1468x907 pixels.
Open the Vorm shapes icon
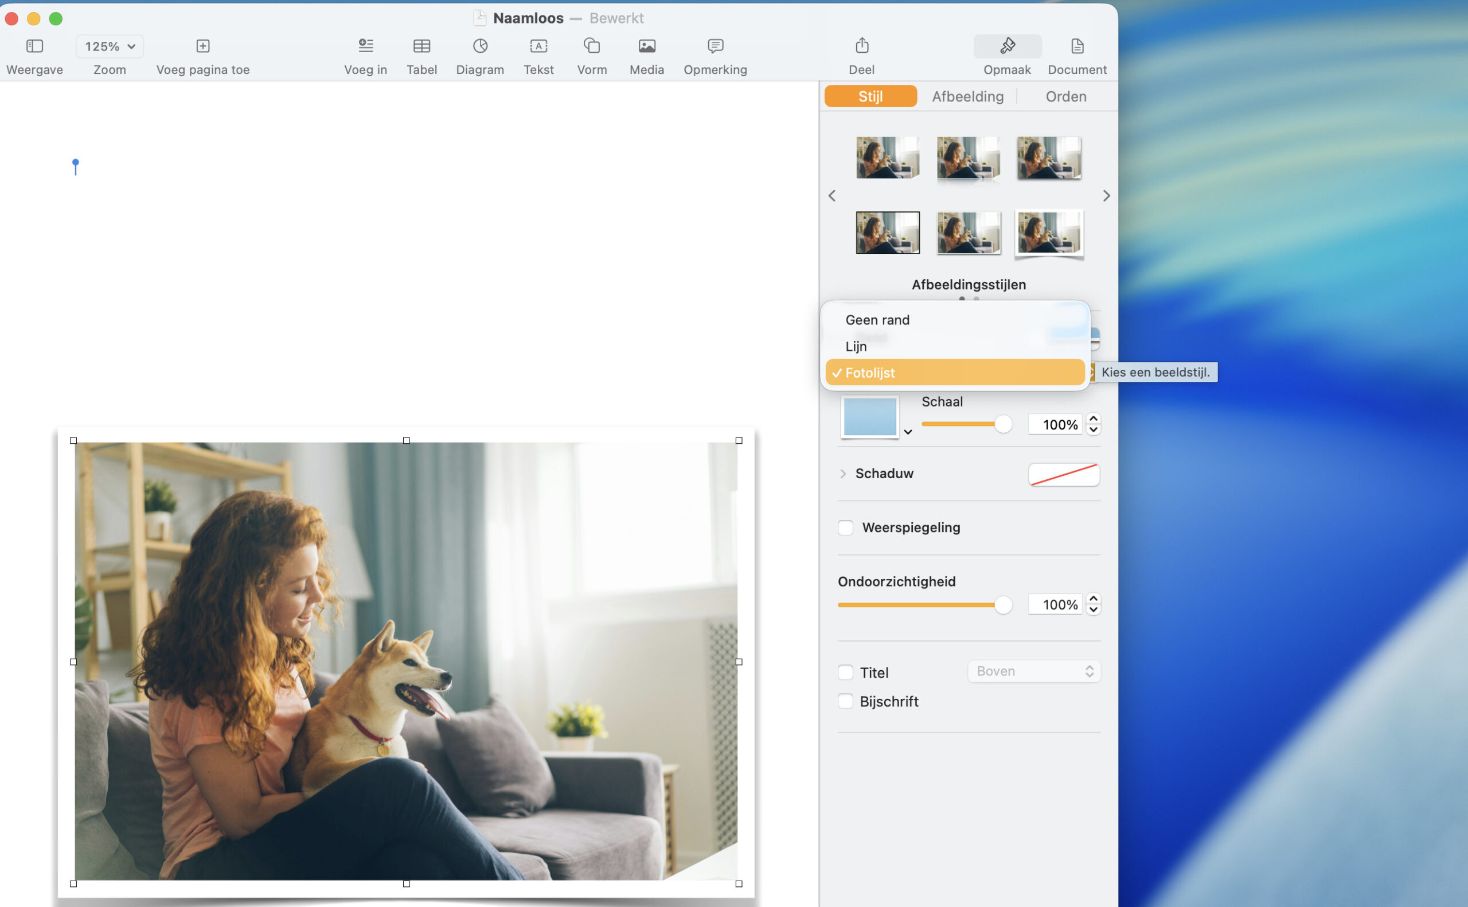[592, 46]
